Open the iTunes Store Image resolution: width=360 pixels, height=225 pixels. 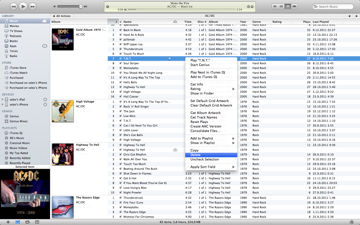coord(18,68)
